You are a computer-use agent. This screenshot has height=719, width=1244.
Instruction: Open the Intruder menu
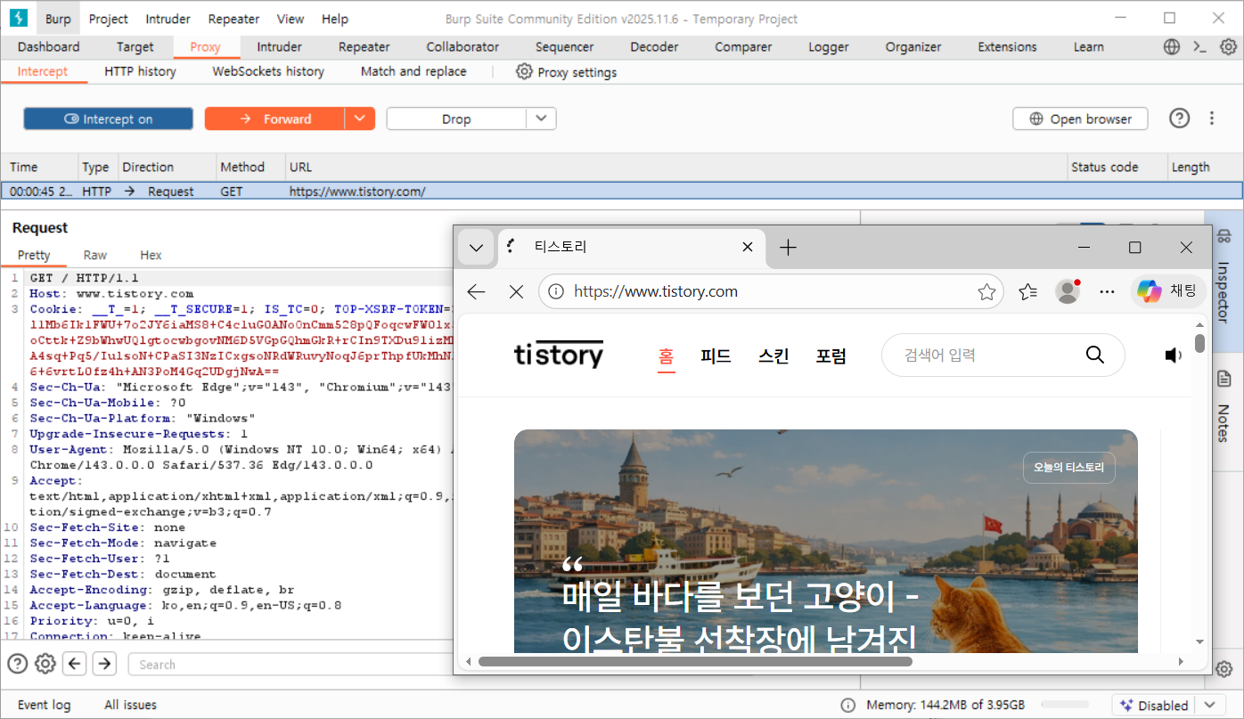168,19
